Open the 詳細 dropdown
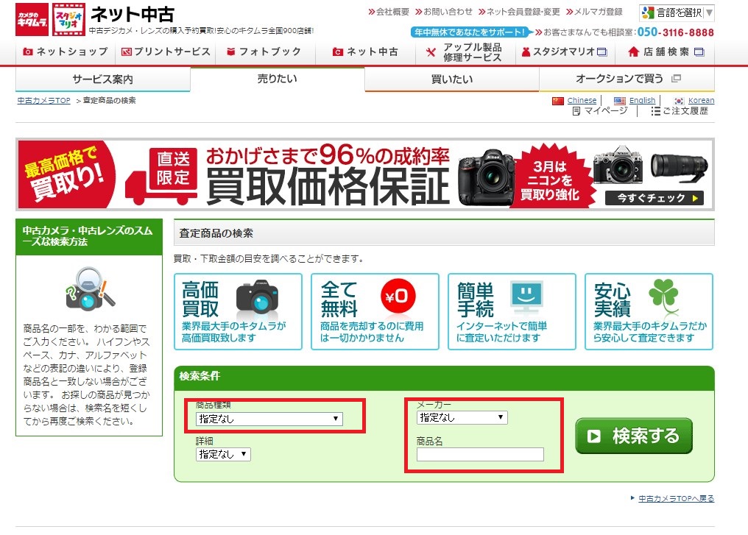748x535 pixels. tap(223, 454)
